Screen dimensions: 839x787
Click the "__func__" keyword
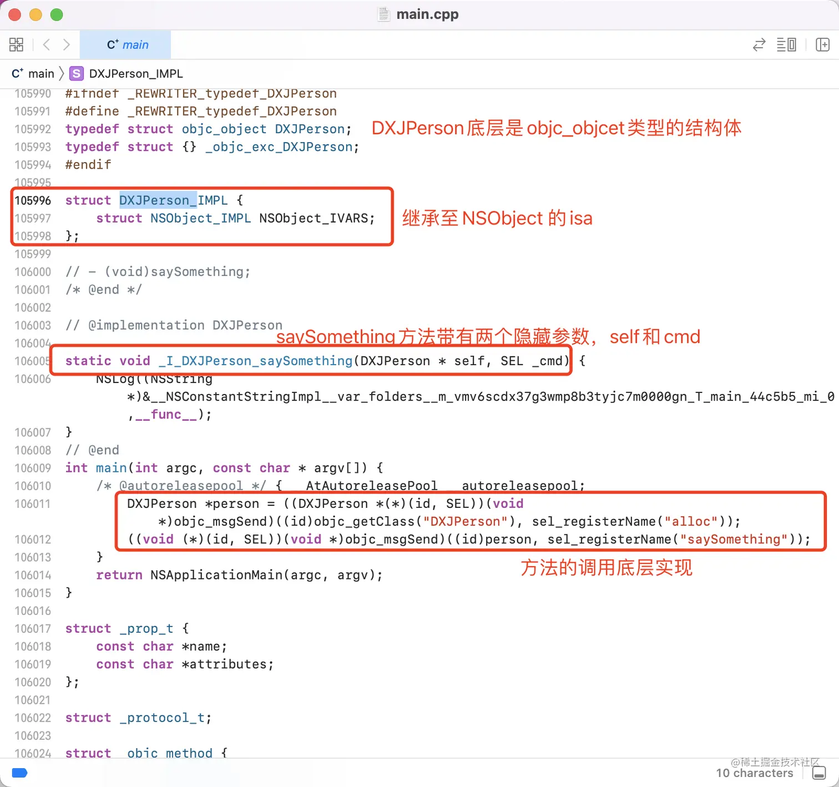coord(166,415)
